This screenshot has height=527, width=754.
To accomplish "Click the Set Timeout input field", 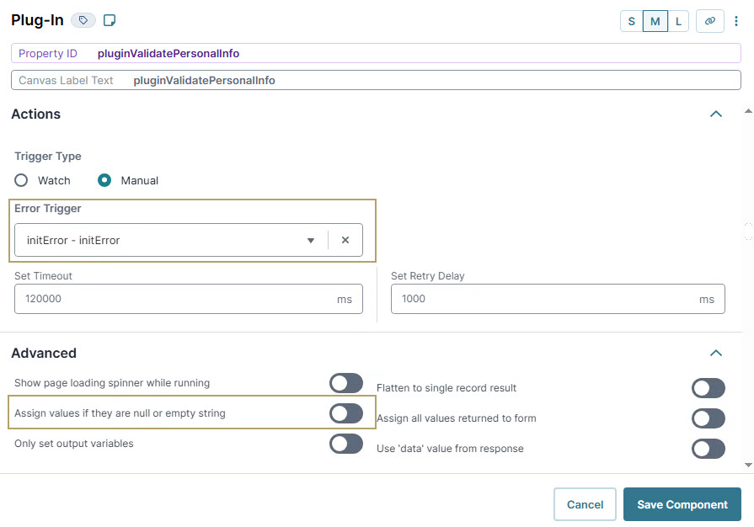I will (168, 299).
